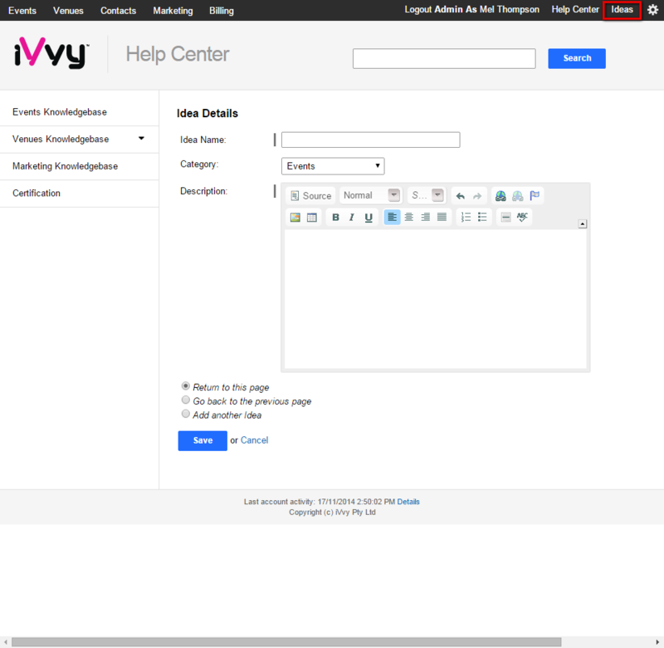
Task: Collapse the editor toolbar with the small arrow
Action: (x=583, y=224)
